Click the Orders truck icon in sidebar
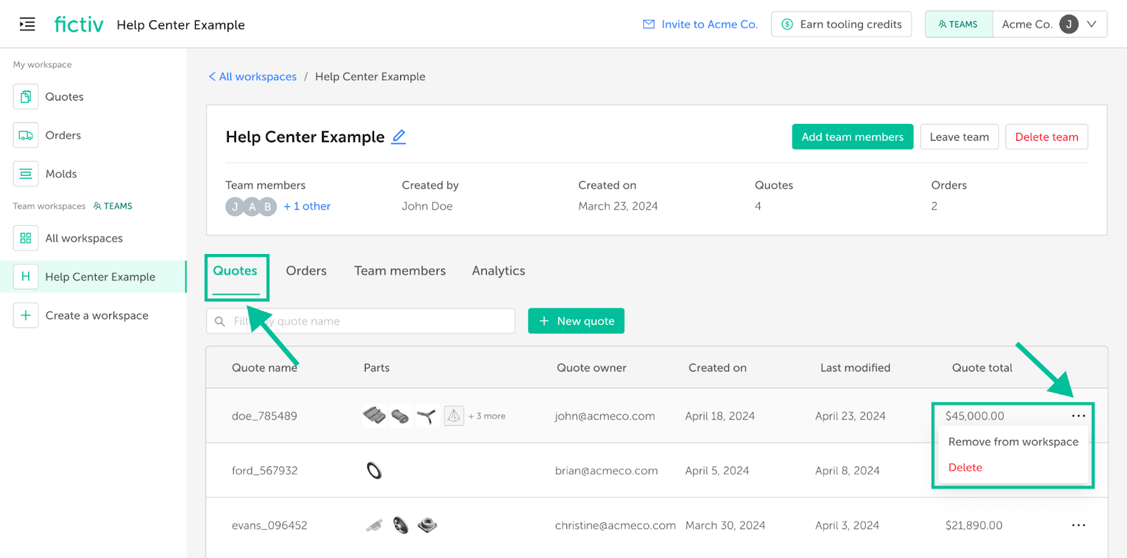Image resolution: width=1127 pixels, height=558 pixels. point(26,135)
